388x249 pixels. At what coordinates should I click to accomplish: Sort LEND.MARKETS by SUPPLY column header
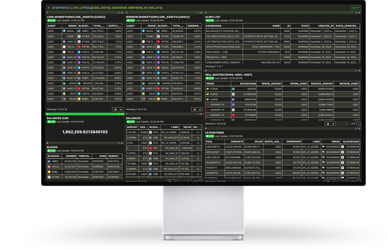[115, 26]
